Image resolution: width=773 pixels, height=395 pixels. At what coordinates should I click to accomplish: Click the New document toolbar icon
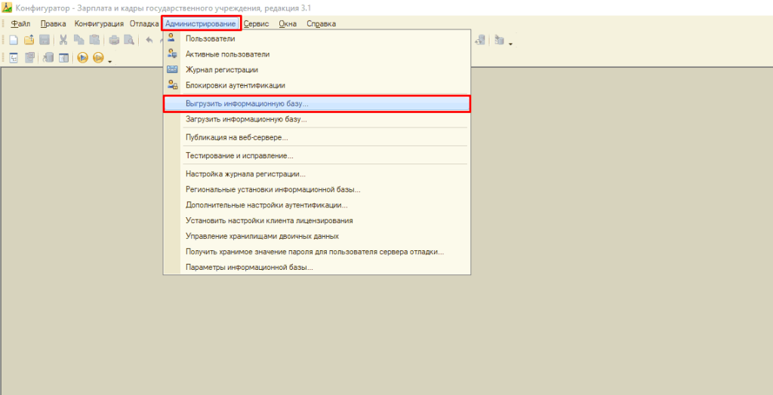pyautogui.click(x=14, y=41)
